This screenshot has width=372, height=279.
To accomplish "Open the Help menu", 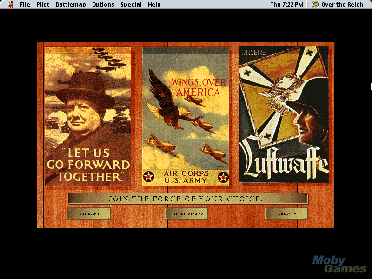I will pyautogui.click(x=154, y=5).
